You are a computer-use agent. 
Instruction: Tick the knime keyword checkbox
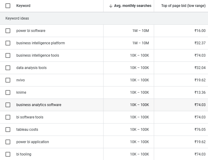click(8, 93)
